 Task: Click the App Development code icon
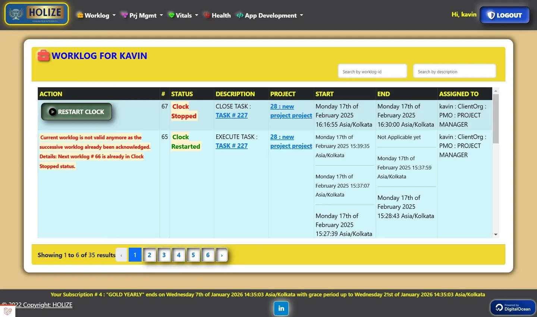[x=240, y=15]
